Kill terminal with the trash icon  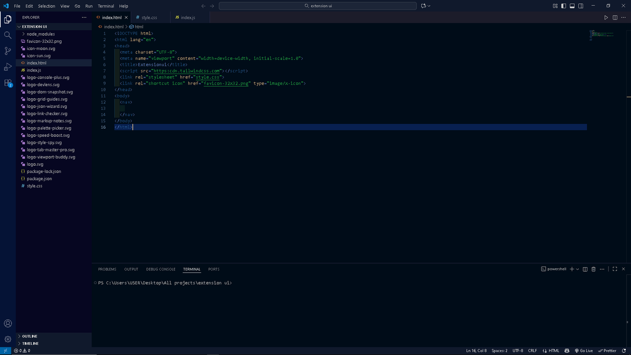coord(594,269)
